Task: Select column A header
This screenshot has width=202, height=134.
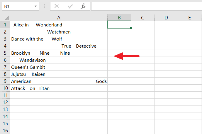Action: click(x=59, y=18)
